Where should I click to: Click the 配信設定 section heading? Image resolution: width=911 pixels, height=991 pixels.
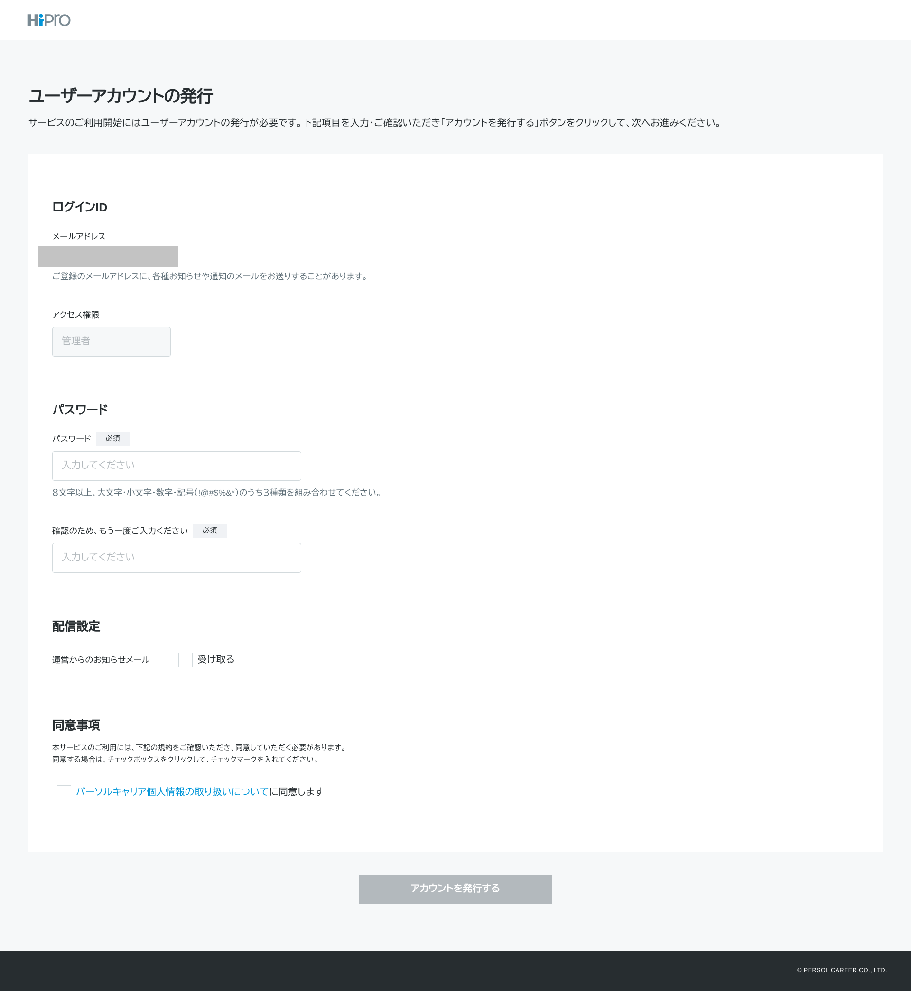pyautogui.click(x=75, y=626)
